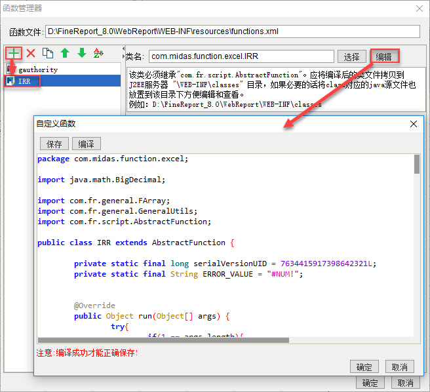Click 确定 in the 自定义函数 dialog
This screenshot has height=392, width=430.
pyautogui.click(x=364, y=367)
